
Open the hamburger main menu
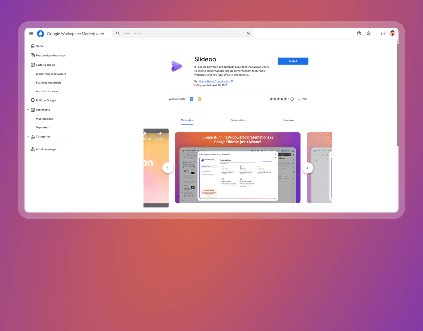point(31,33)
